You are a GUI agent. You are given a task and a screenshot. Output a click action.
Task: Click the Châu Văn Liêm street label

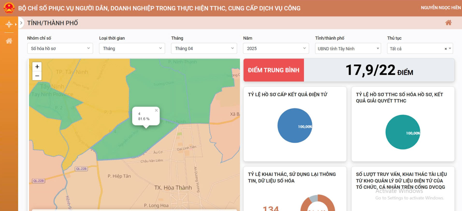click(152, 161)
